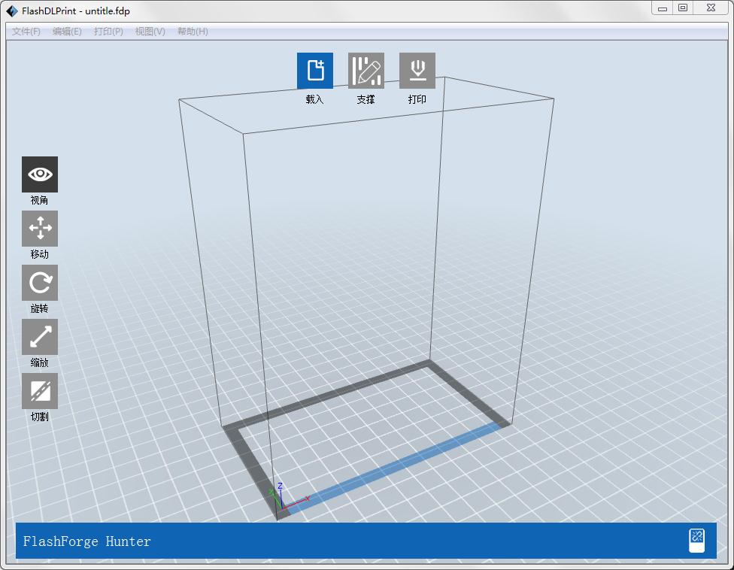
Task: Click the FlashDLPrint app logo in title bar
Action: [12, 11]
